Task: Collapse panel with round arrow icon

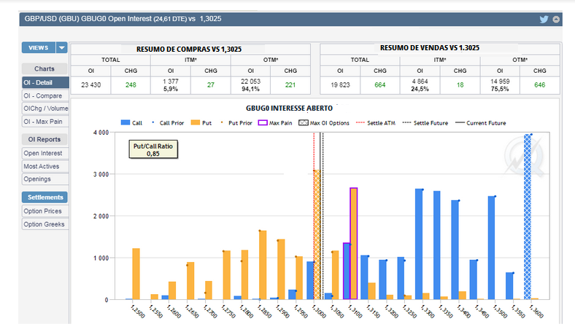Action: pyautogui.click(x=556, y=20)
